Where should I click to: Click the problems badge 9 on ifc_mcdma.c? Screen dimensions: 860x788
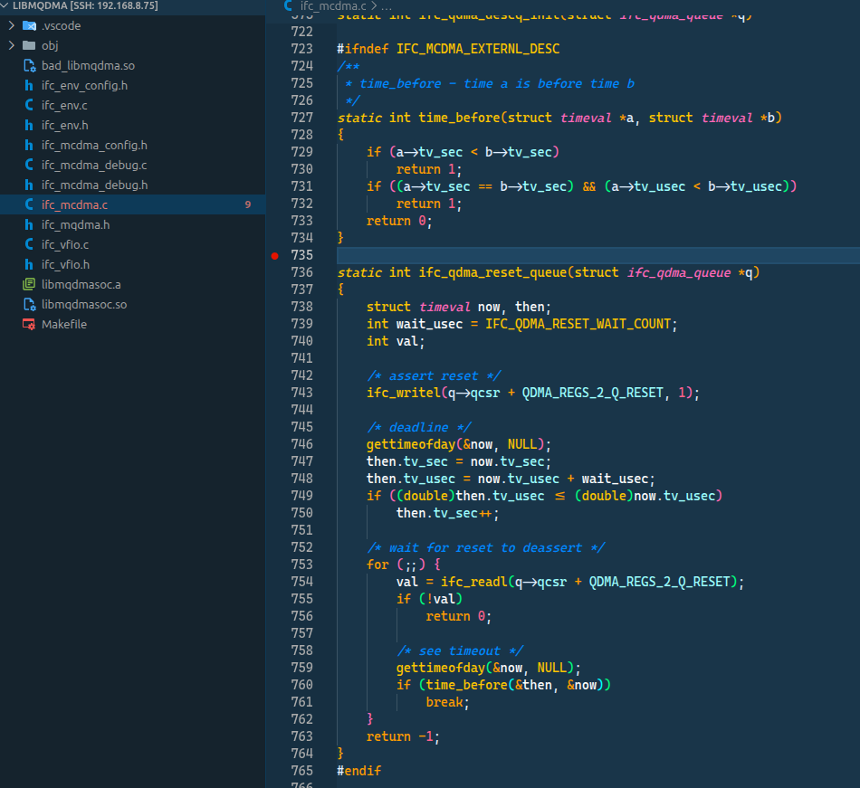click(x=247, y=205)
